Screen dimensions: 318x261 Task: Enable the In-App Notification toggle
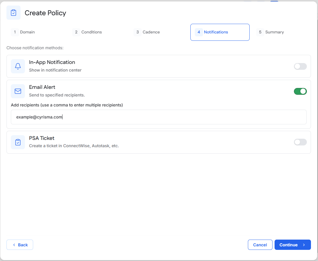click(300, 66)
